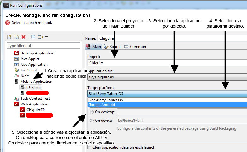Click the JavaScript icon in tree
247x152 pixels.
click(x=16, y=70)
